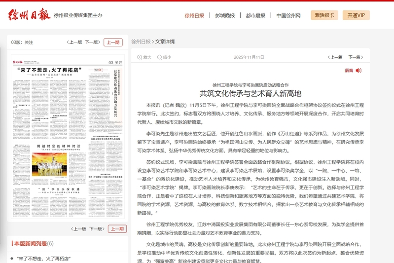Image resolution: width=394 pixels, height=263 pixels.
Task: Play article audio with 语音 speaker icon
Action: pos(353,71)
